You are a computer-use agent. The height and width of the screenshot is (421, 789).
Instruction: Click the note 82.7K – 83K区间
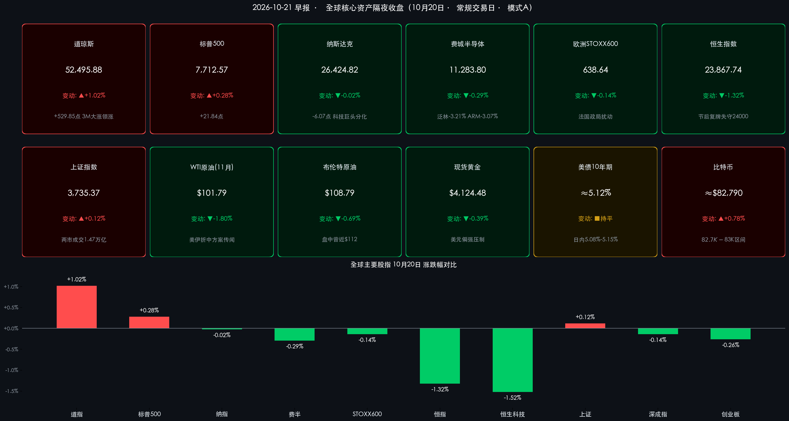click(x=723, y=240)
